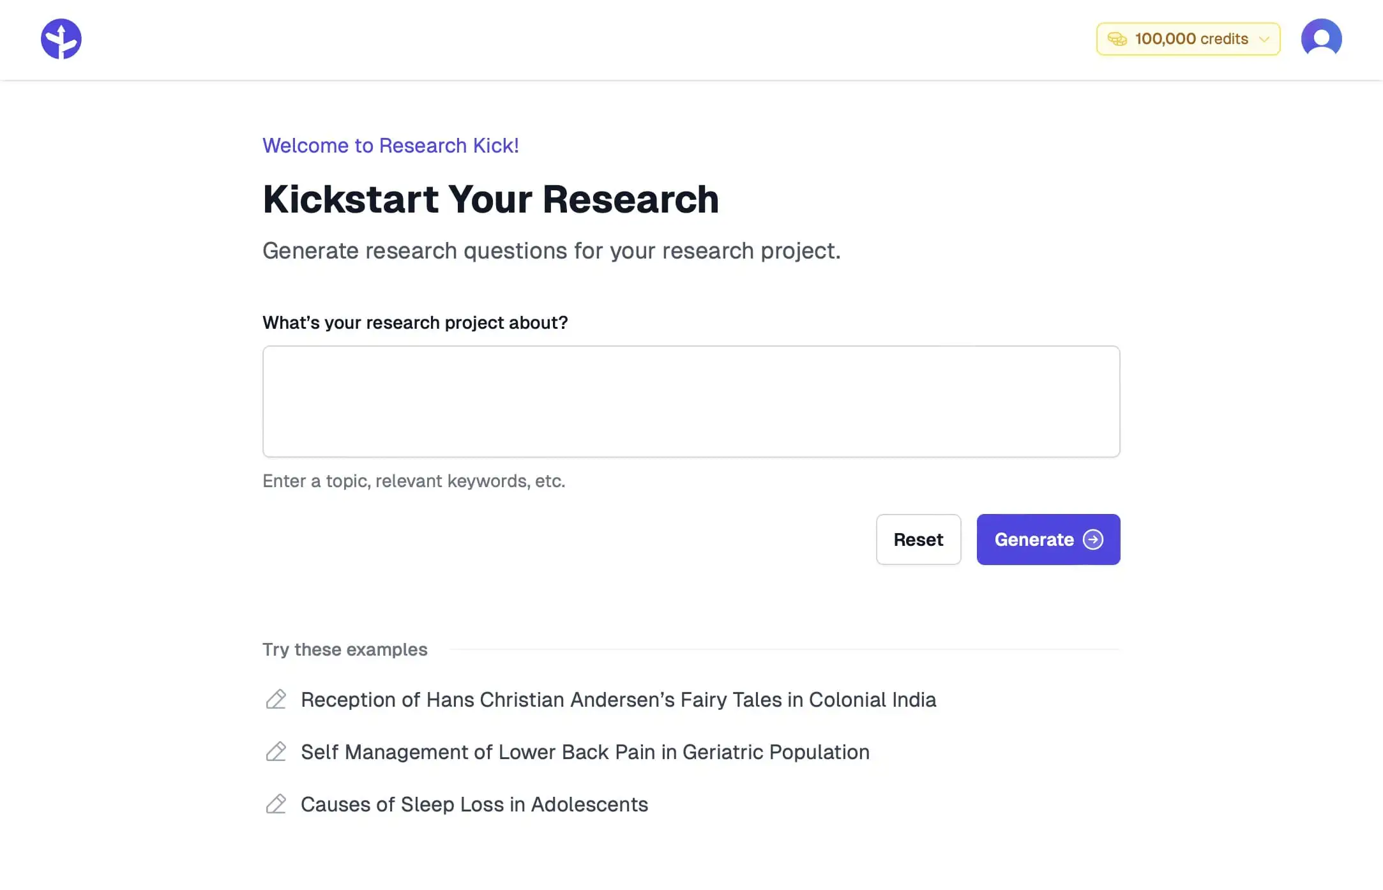Open the user profile avatar
This screenshot has height=890, width=1383.
(x=1321, y=38)
